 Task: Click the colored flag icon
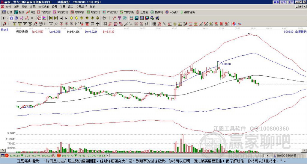[44, 18]
